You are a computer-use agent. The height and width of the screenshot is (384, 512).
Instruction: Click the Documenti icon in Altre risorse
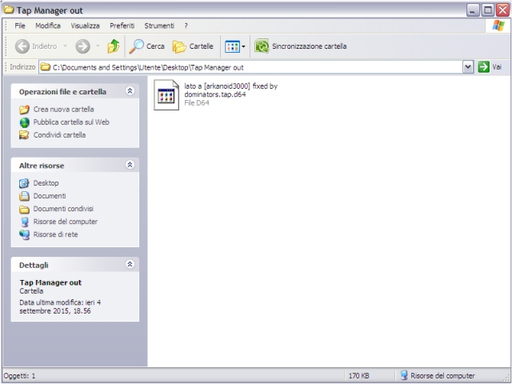(24, 196)
